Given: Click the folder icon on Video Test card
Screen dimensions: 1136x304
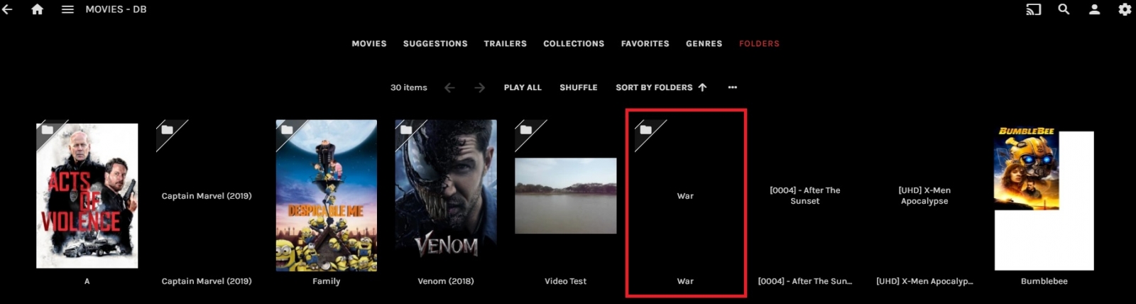Looking at the screenshot, I should (x=525, y=130).
